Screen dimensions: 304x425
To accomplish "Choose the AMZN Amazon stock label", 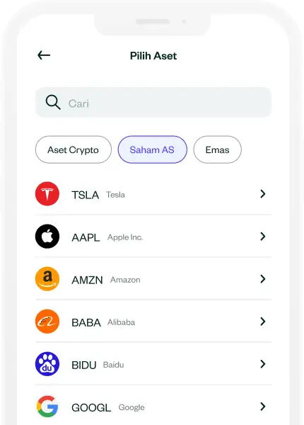I will point(106,280).
